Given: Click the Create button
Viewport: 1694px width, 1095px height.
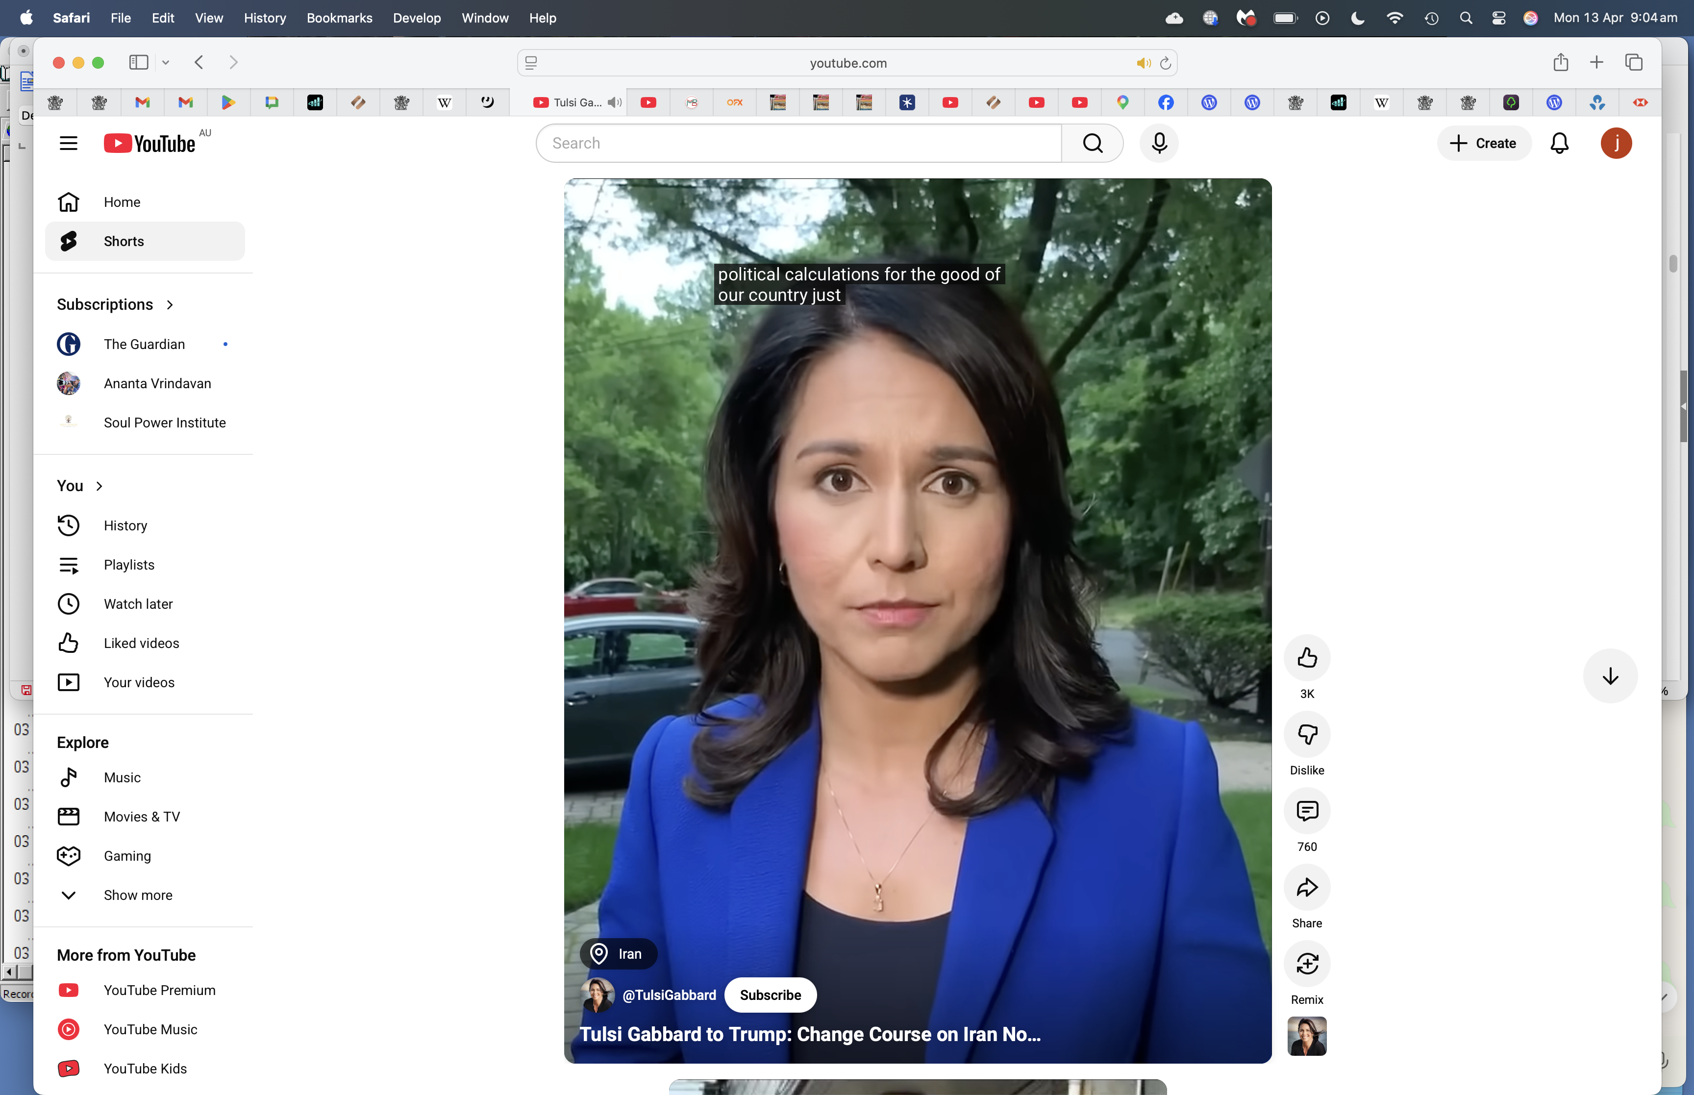Looking at the screenshot, I should coord(1483,143).
